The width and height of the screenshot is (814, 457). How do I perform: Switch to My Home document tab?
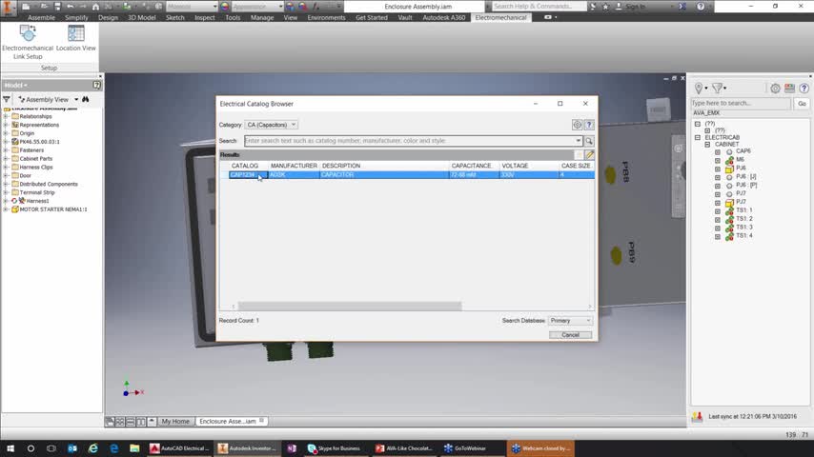[x=175, y=421]
